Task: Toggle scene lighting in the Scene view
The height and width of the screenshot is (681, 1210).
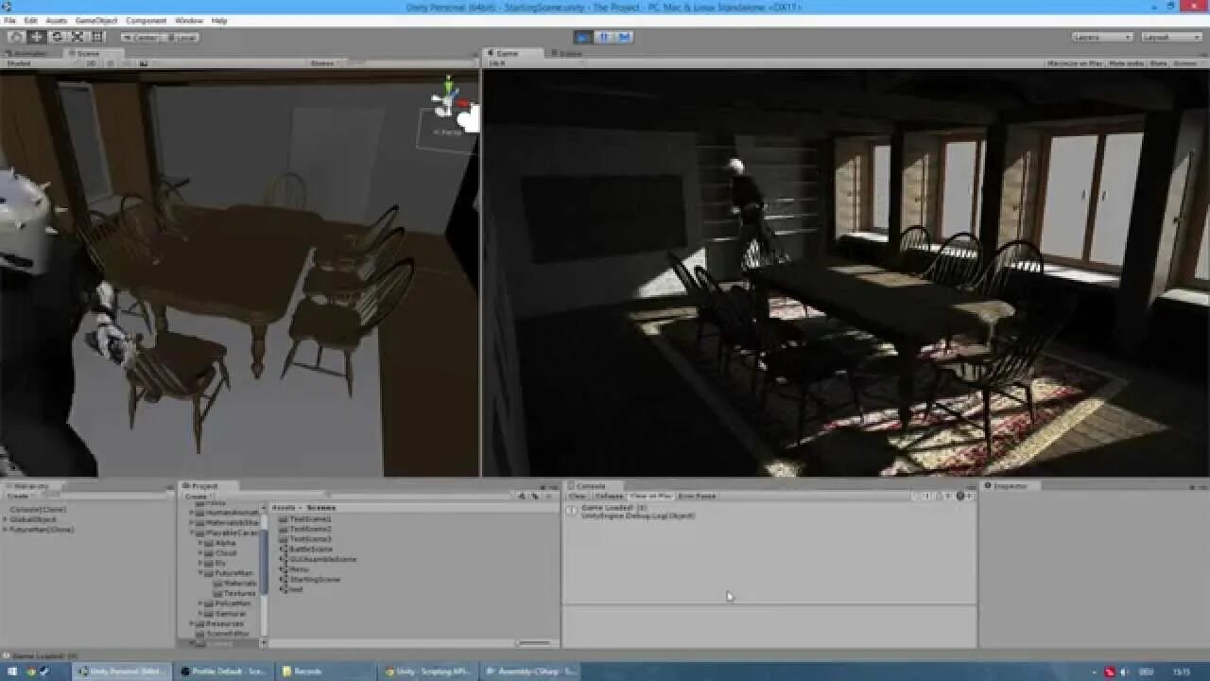Action: click(111, 63)
